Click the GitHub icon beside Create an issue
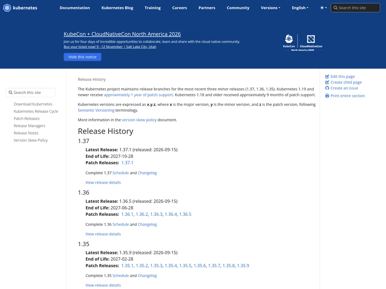This screenshot has width=386, height=289. tap(327, 88)
